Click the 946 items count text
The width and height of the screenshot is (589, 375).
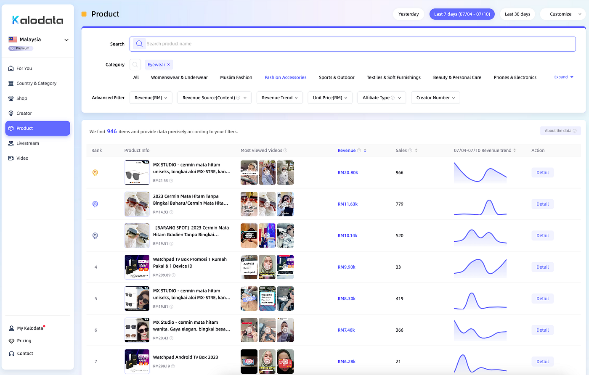(112, 131)
